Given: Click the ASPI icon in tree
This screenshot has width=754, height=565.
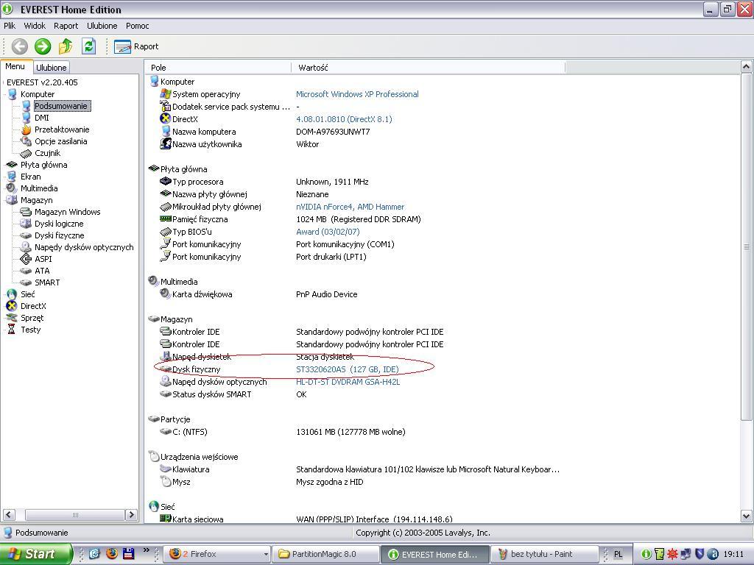Looking at the screenshot, I should [x=26, y=259].
